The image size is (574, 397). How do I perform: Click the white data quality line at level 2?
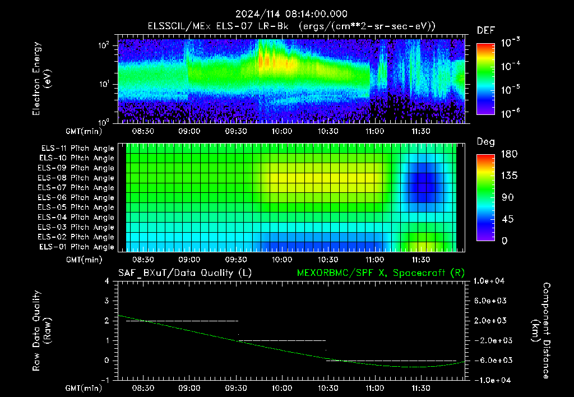click(182, 321)
